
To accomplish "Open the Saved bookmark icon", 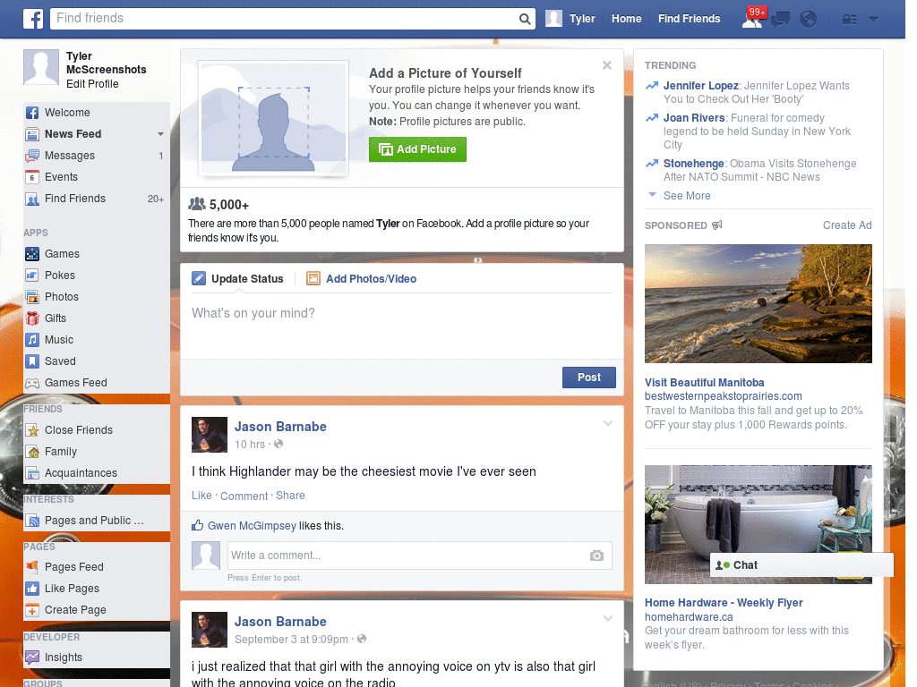I will tap(32, 361).
